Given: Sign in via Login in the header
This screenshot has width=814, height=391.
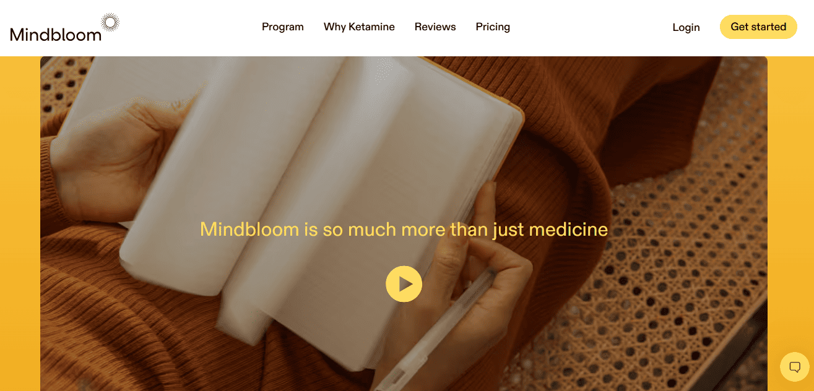Looking at the screenshot, I should (x=686, y=28).
